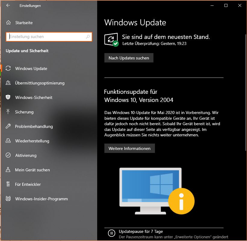Open the Aktivierung page

point(26,155)
